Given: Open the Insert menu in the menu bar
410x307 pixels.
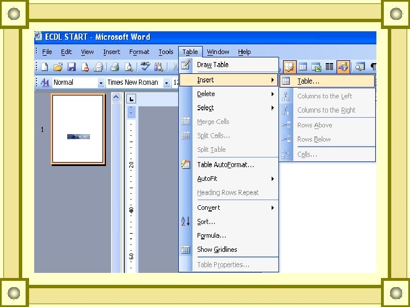Looking at the screenshot, I should (112, 52).
